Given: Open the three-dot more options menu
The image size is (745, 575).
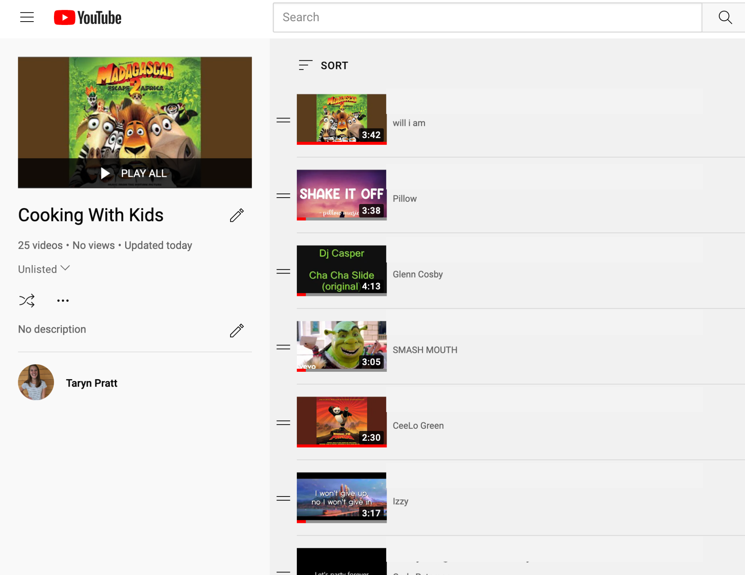Looking at the screenshot, I should point(63,300).
